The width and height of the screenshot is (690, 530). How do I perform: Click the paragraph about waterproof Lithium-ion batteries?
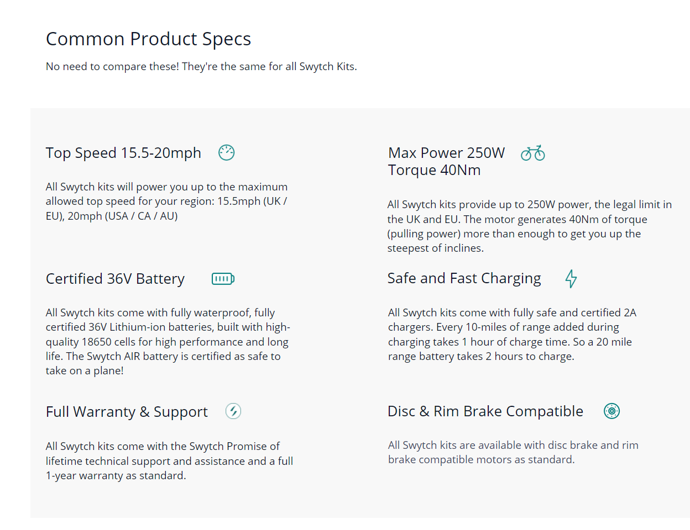point(168,342)
